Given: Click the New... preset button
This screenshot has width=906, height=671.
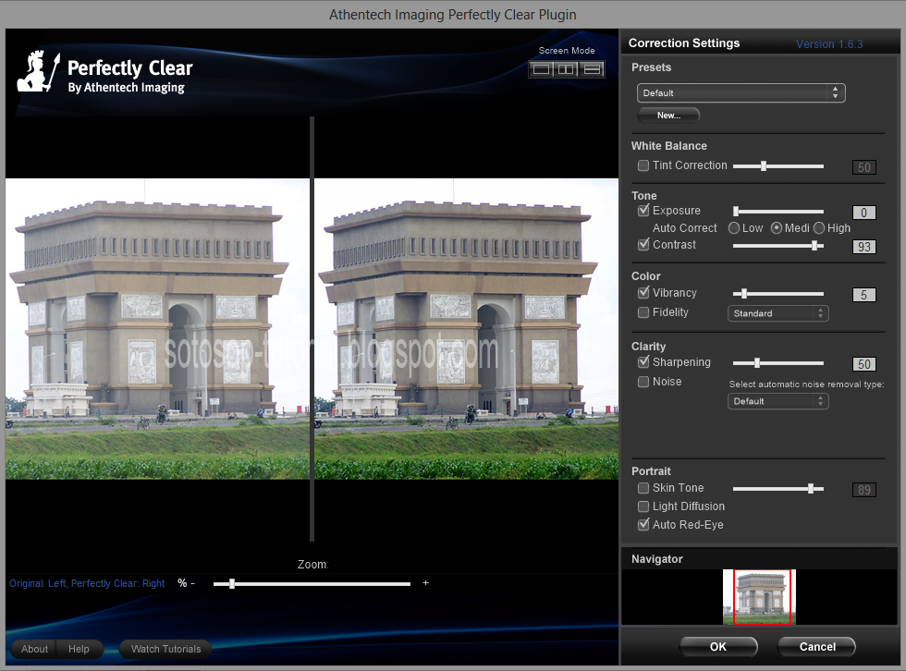Looking at the screenshot, I should tap(668, 115).
